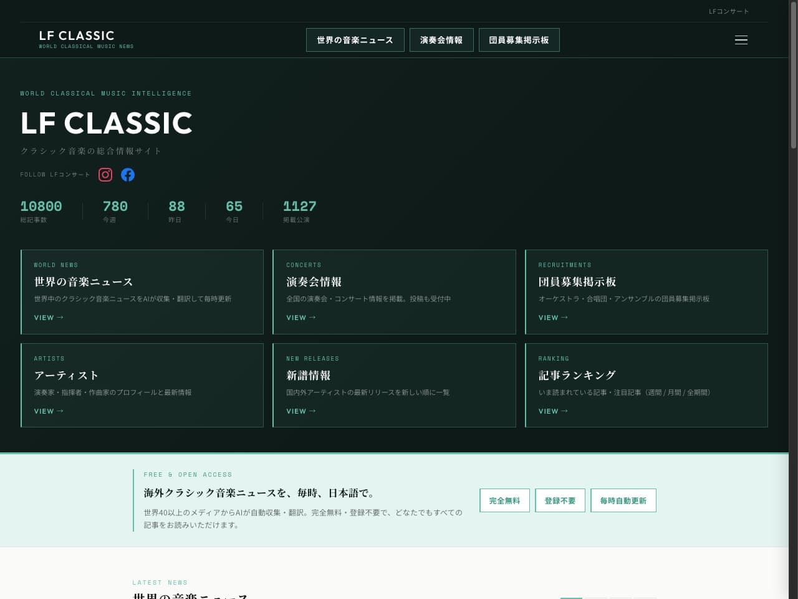Click the LATEST NEWS section label
This screenshot has height=599, width=798.
(x=160, y=582)
